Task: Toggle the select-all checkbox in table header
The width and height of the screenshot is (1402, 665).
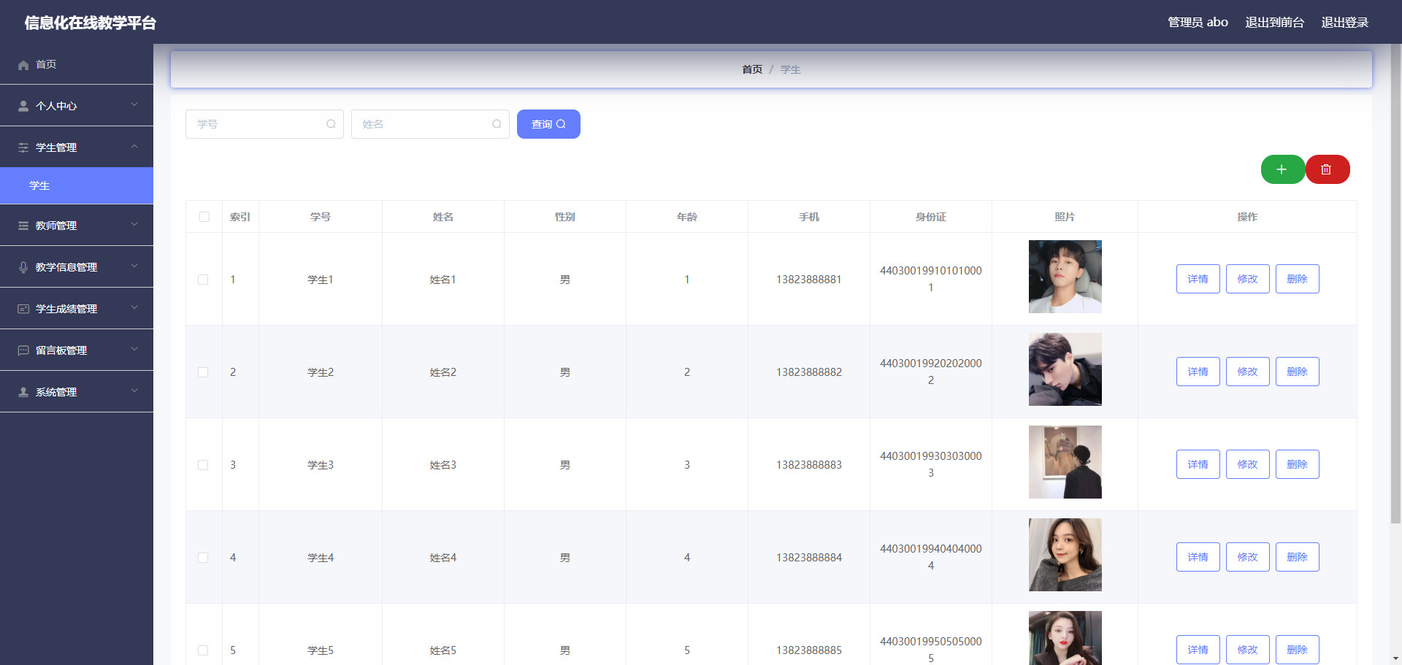Action: click(x=204, y=217)
